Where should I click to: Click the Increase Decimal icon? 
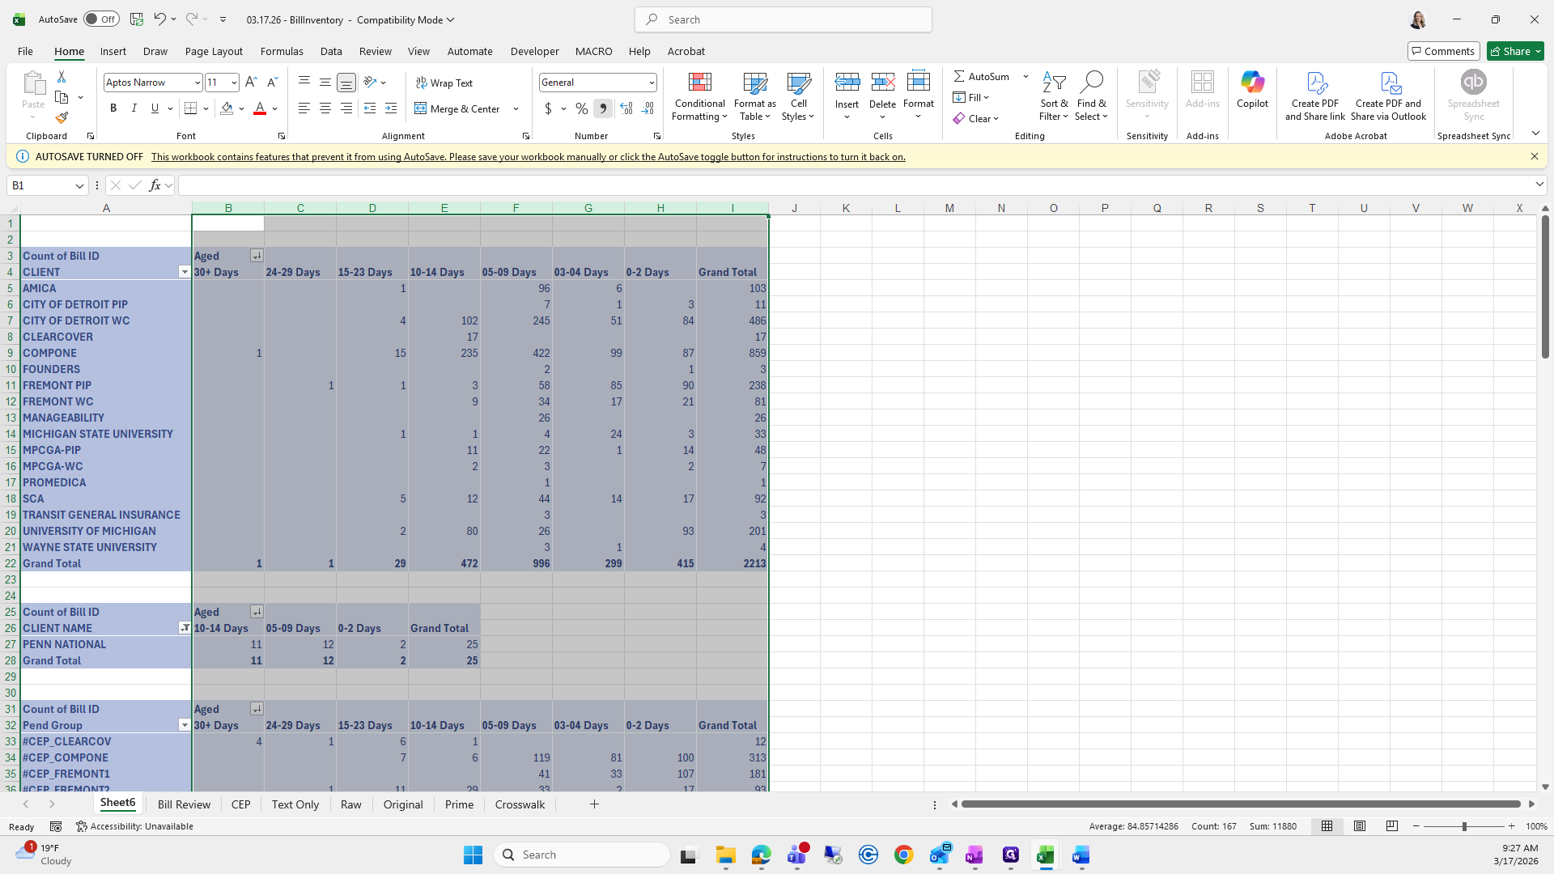[626, 108]
